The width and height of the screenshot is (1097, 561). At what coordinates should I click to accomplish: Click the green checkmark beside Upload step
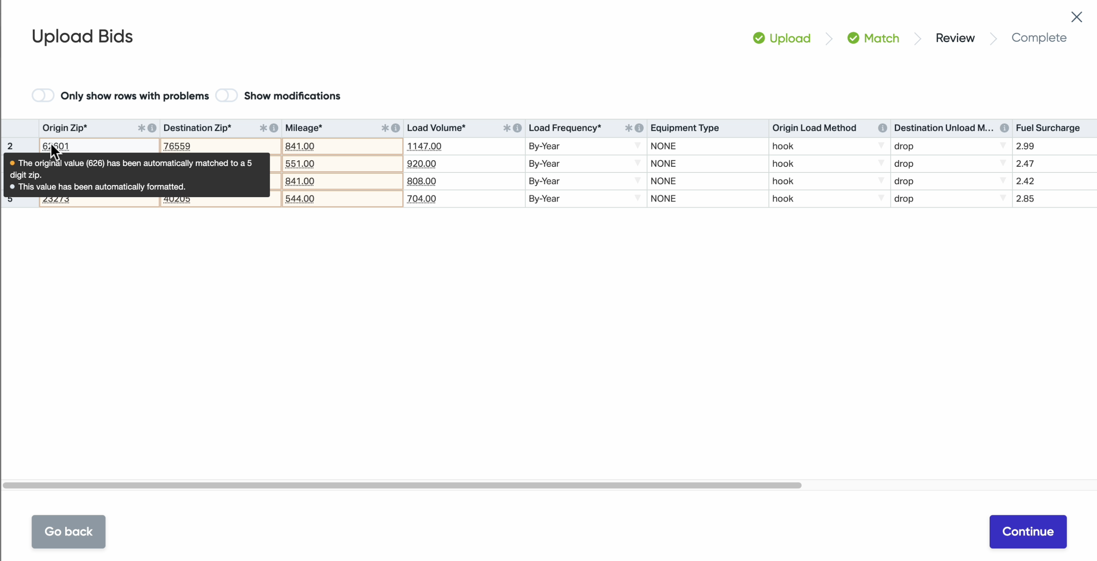point(759,38)
